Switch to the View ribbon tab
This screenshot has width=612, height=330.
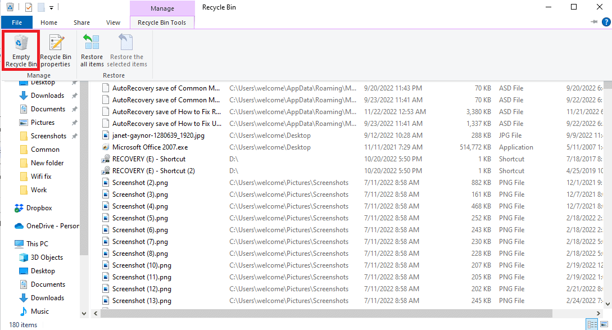click(113, 22)
